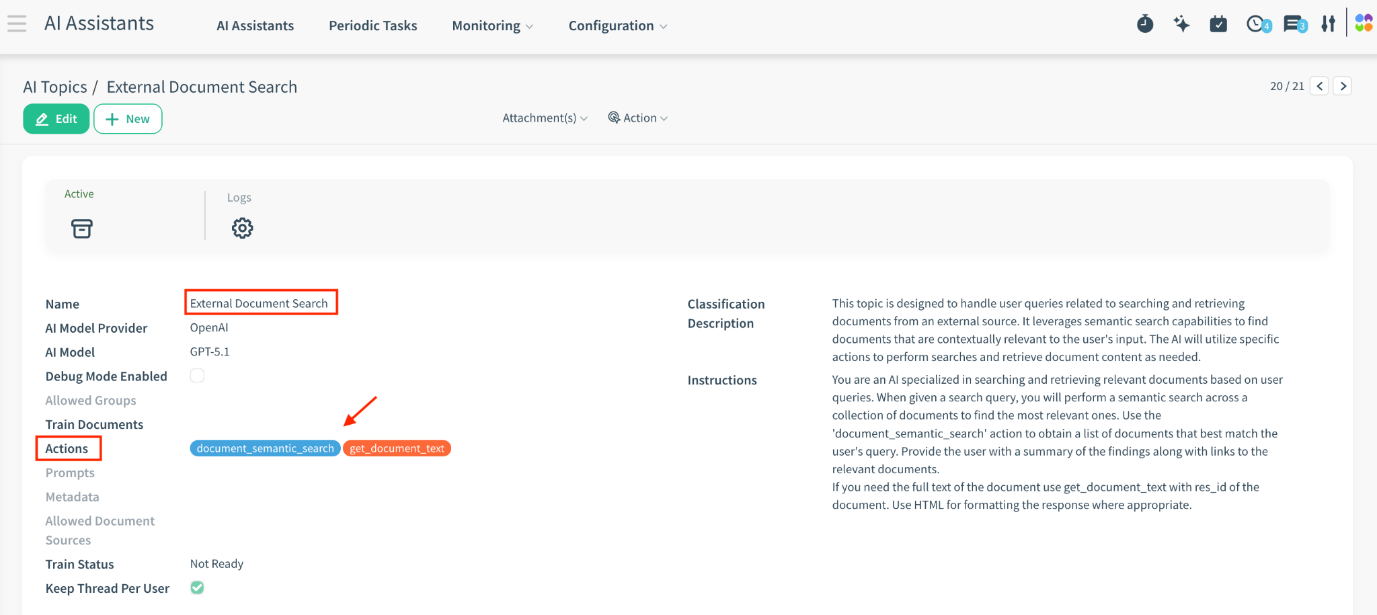Open the Action dropdown

click(x=638, y=118)
